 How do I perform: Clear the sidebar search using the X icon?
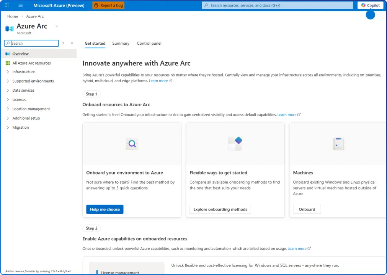[x=63, y=43]
